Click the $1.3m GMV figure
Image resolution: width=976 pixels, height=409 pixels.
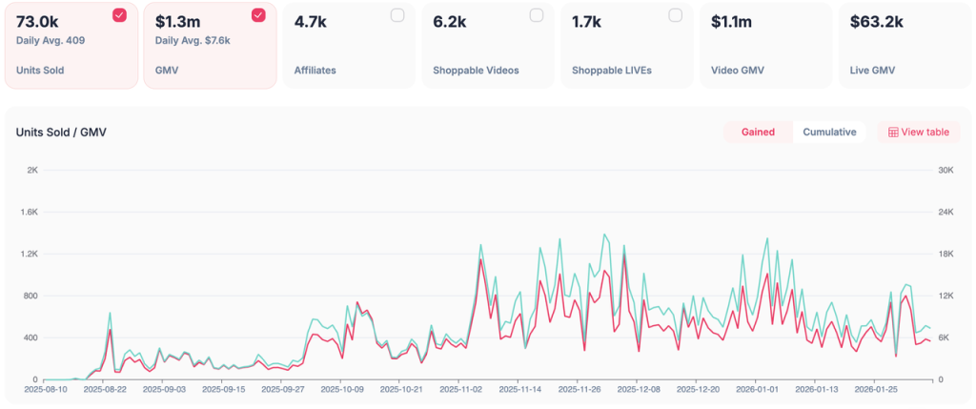click(x=175, y=21)
